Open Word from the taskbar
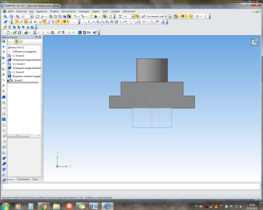 point(95,206)
